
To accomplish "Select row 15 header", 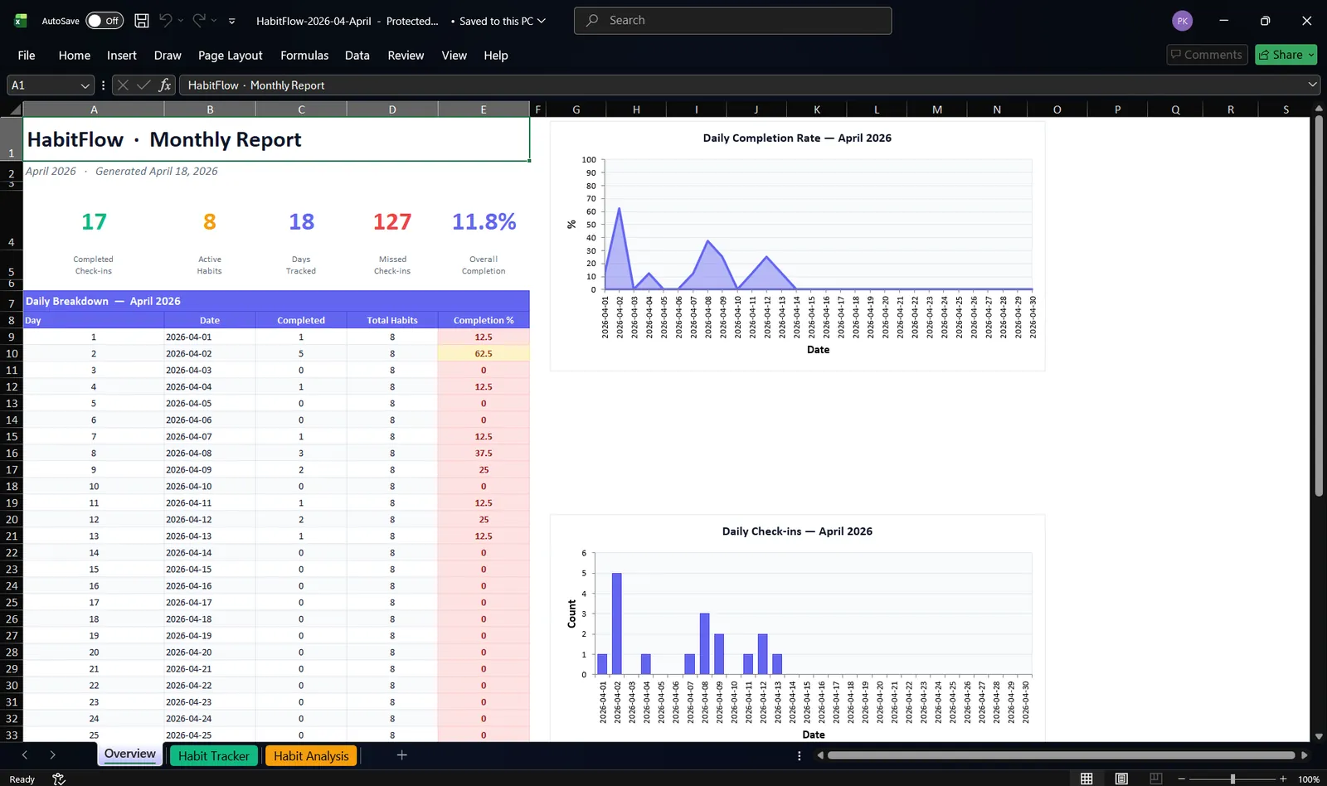I will click(12, 436).
